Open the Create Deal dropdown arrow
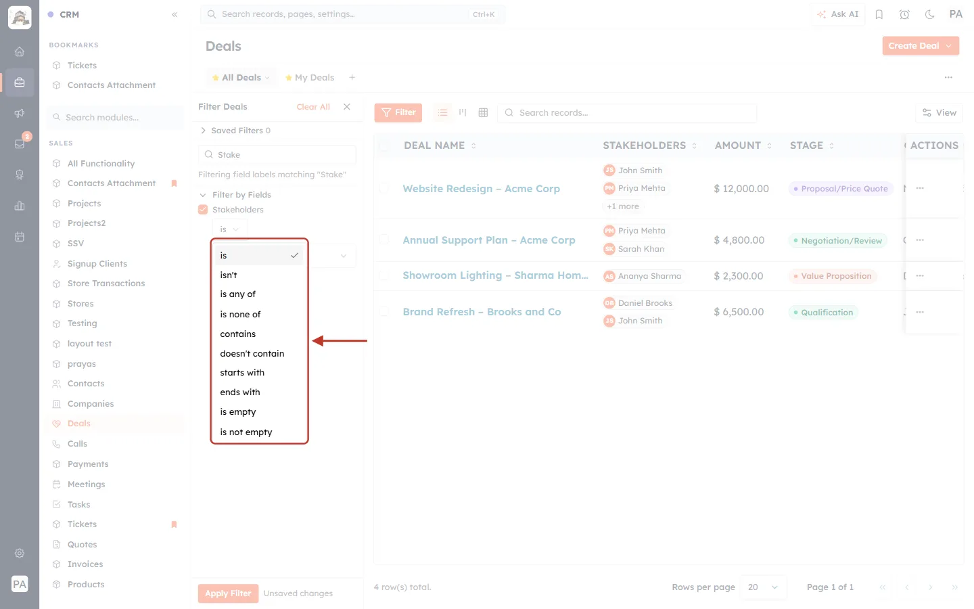The width and height of the screenshot is (974, 609). pyautogui.click(x=948, y=46)
